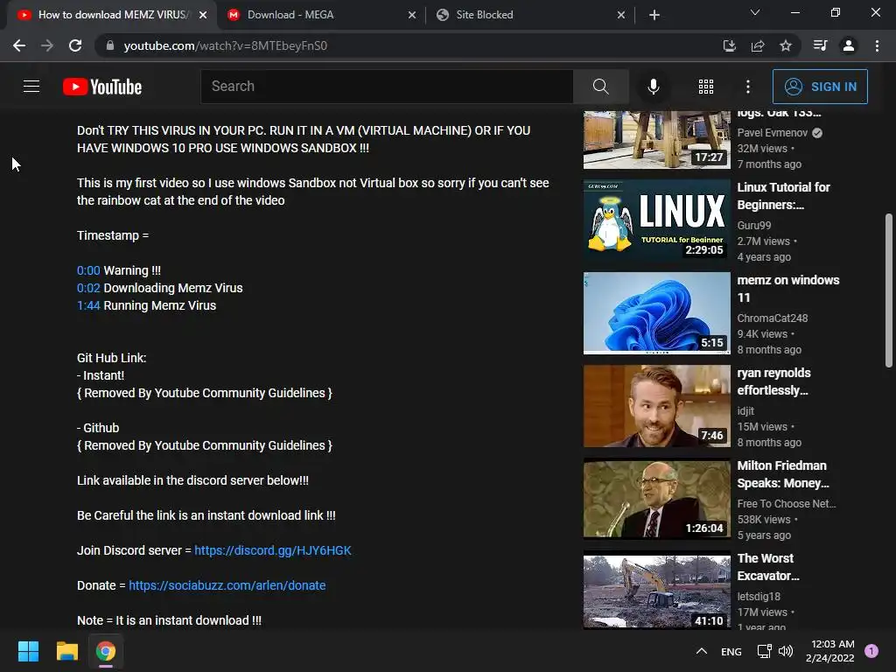The height and width of the screenshot is (672, 896).
Task: Open network status tray icon
Action: click(x=764, y=651)
